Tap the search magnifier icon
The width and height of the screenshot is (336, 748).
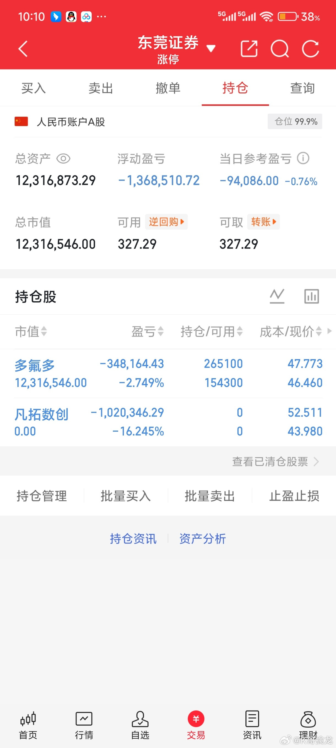pos(280,49)
